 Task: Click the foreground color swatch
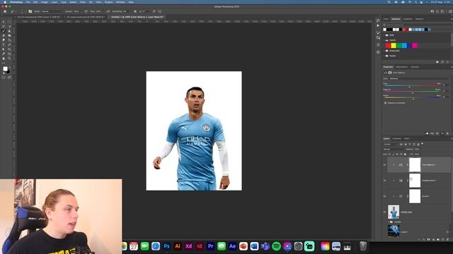click(5, 69)
